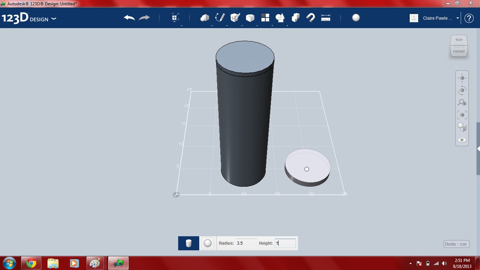This screenshot has width=480, height=270.
Task: Redo the action with the Redo arrow
Action: [x=144, y=18]
